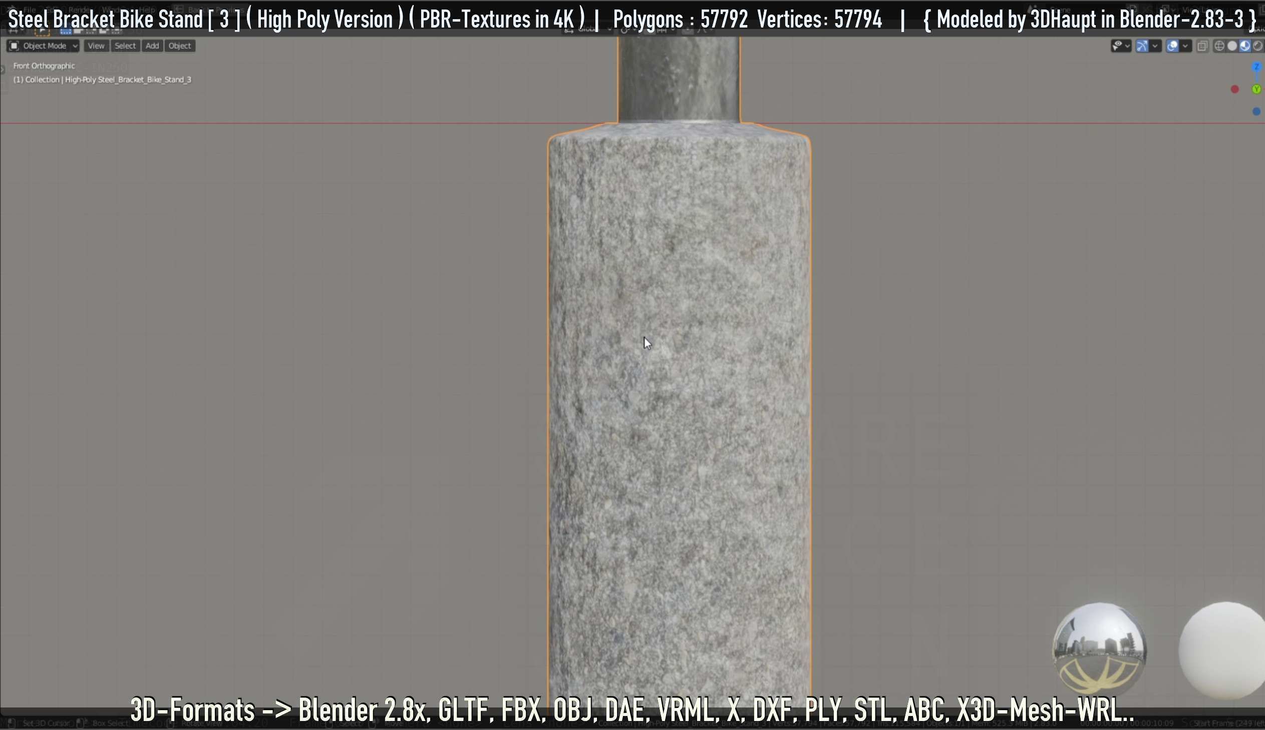Viewport: 1265px width, 730px height.
Task: Click the red negative X axis dot
Action: pos(1235,89)
